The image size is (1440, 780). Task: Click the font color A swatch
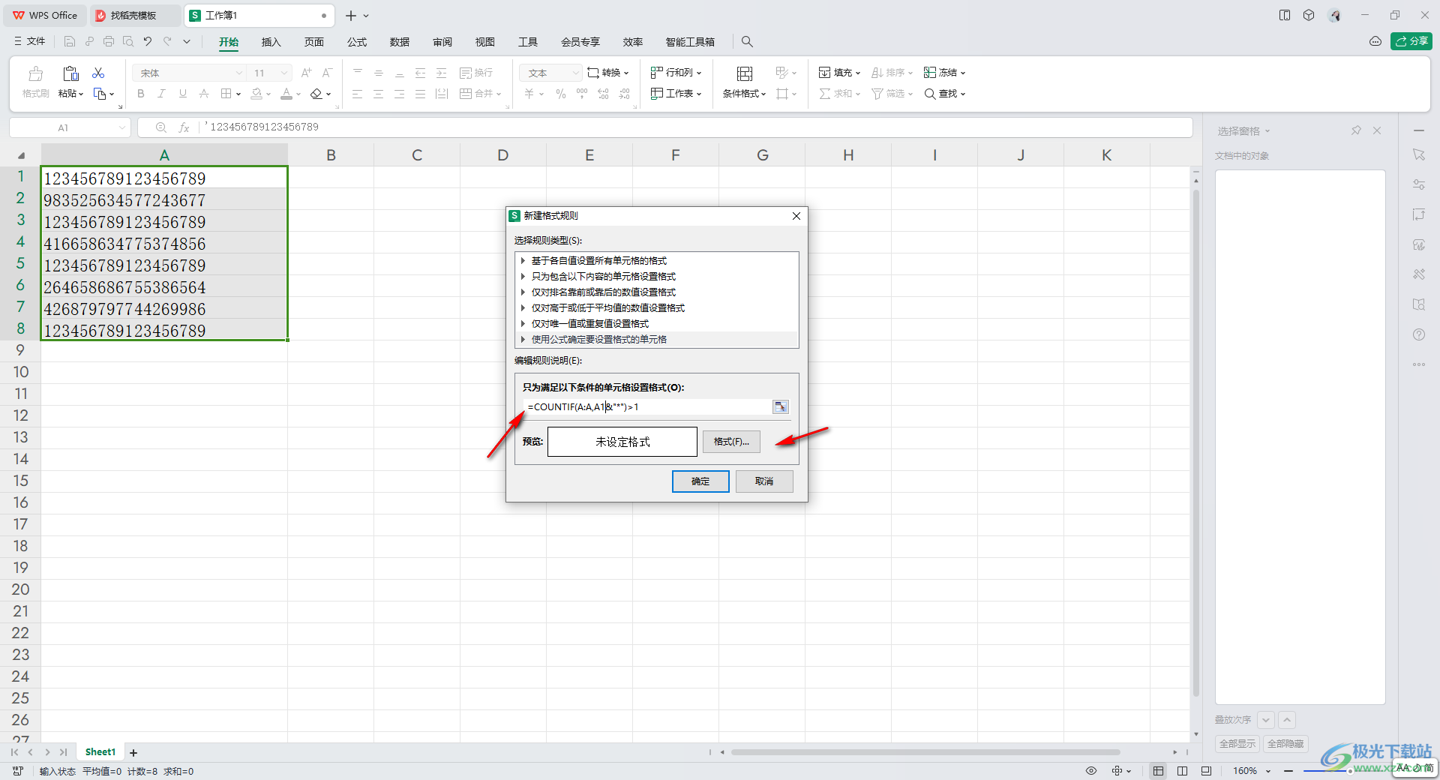click(x=286, y=94)
